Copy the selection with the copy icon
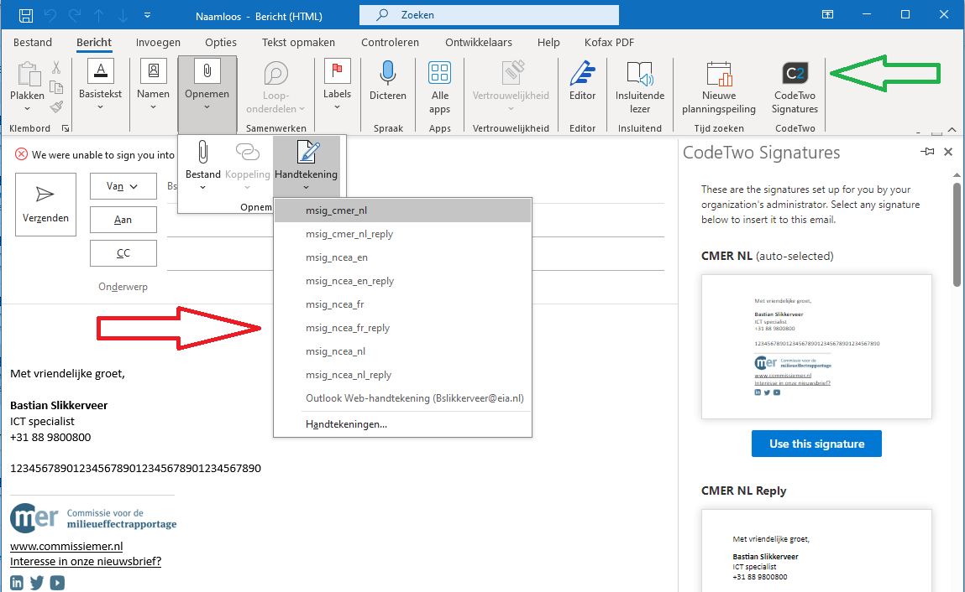Screen dimensions: 965x592 point(56,86)
